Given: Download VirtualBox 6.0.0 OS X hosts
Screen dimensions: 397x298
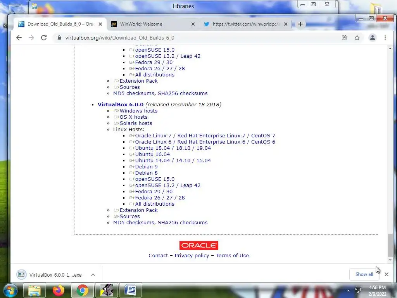Looking at the screenshot, I should coord(133,117).
